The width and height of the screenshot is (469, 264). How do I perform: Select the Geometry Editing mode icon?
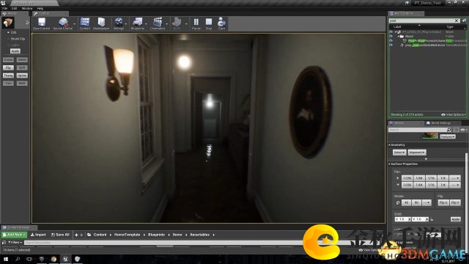coord(8,23)
